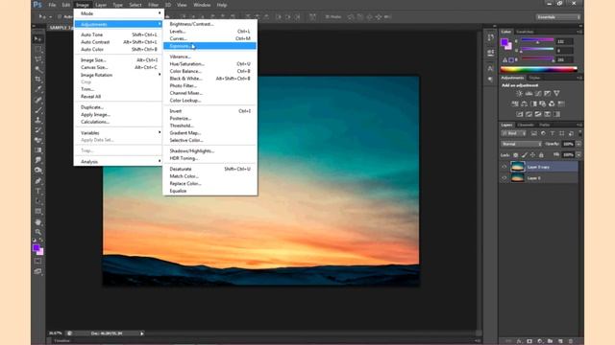Add a Hue/Saturation adjustment layer icon
The image size is (615, 345).
tap(515, 103)
